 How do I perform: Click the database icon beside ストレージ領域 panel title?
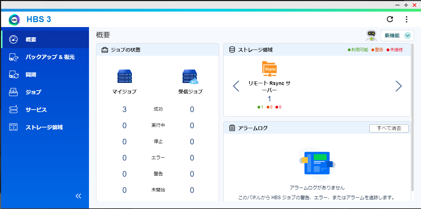coord(232,50)
